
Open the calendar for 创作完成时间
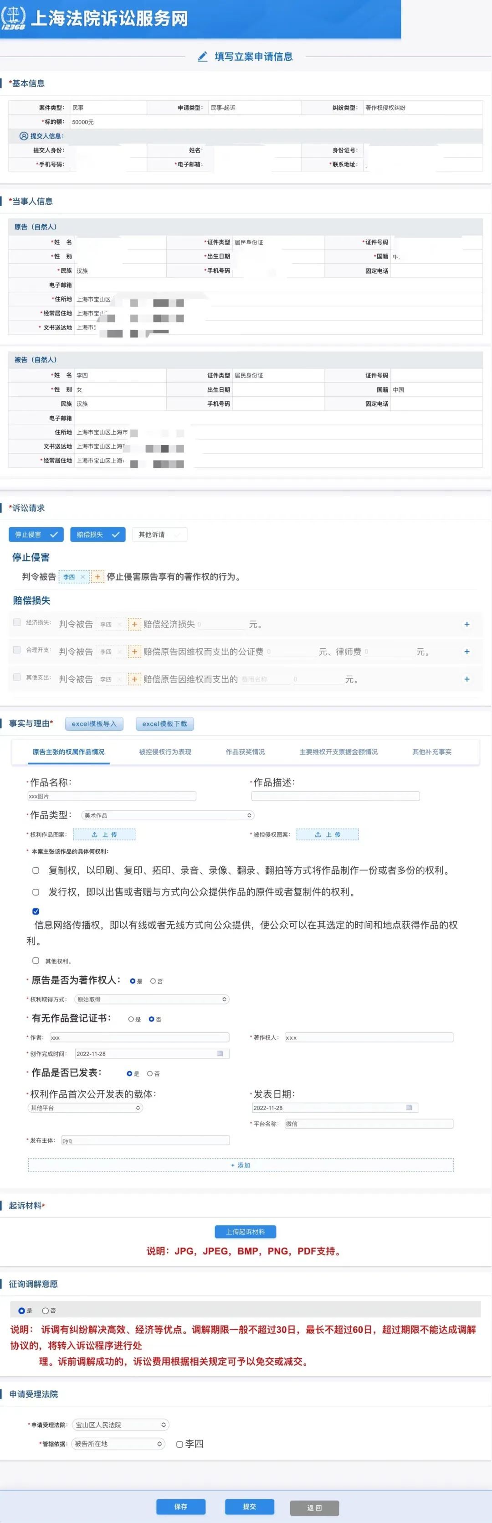tap(220, 1054)
